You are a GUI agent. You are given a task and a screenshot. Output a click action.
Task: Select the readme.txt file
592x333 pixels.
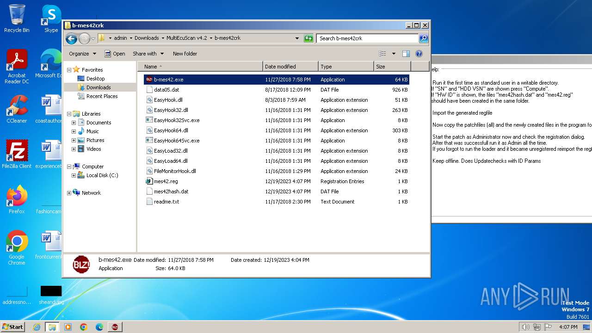(166, 202)
